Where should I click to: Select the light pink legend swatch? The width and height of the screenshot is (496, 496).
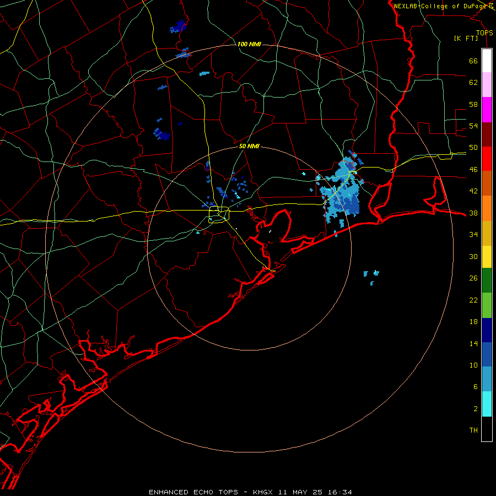click(487, 85)
